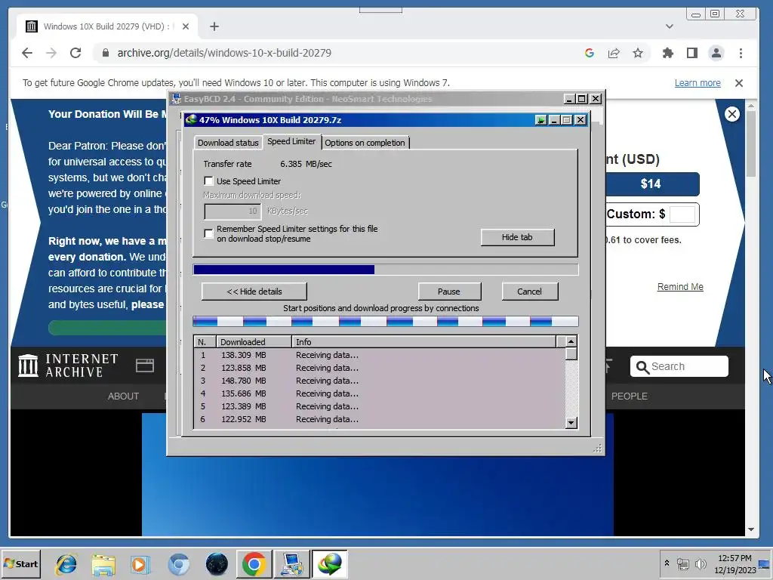Close the Windows 10X Build 20279 tab

(186, 26)
